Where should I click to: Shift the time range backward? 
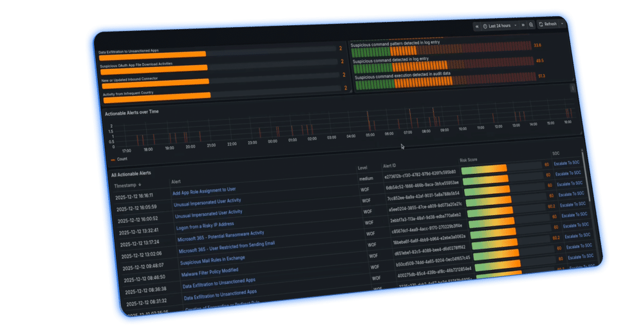click(x=477, y=25)
